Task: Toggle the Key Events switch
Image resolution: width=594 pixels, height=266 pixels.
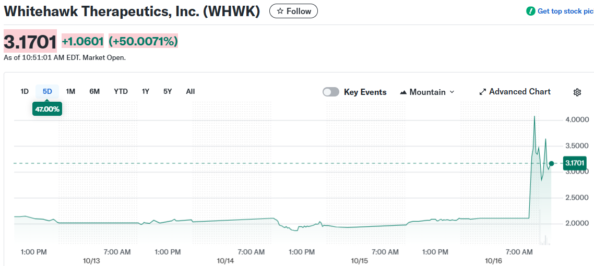Action: (x=331, y=92)
